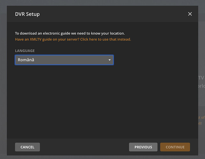205x159 pixels.
Task: Click the LANGUAGE field label
Action: point(25,51)
